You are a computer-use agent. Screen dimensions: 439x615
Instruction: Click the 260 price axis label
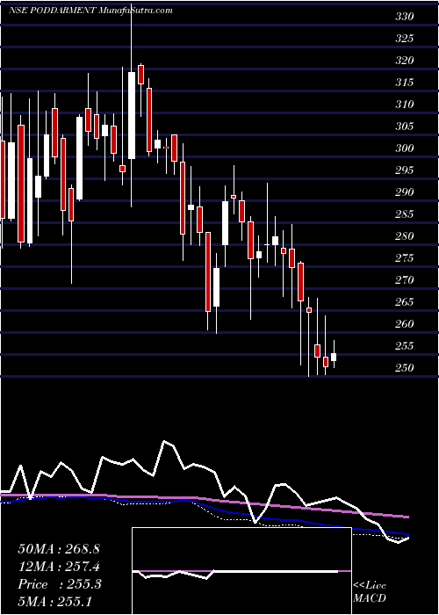(x=404, y=324)
